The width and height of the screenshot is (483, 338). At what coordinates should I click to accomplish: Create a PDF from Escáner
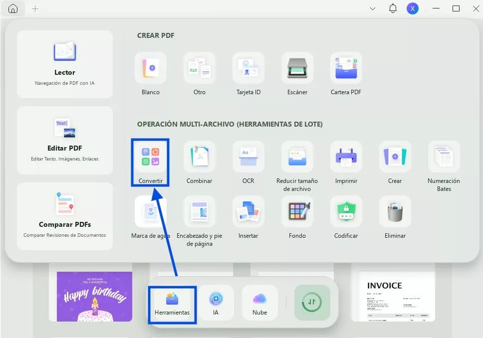[x=297, y=74]
